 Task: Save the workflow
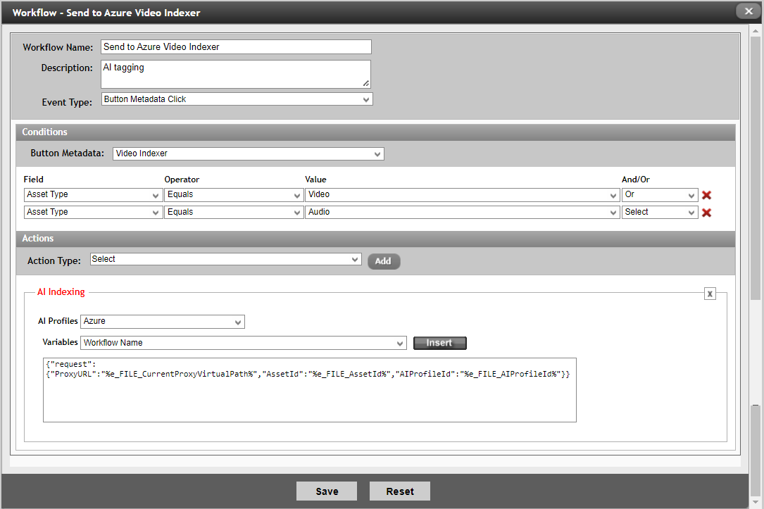[x=327, y=491]
